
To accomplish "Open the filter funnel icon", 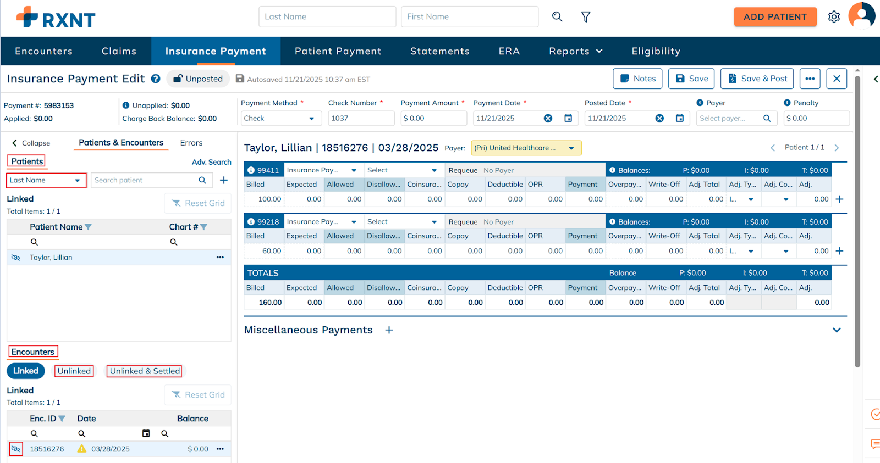I will [586, 17].
